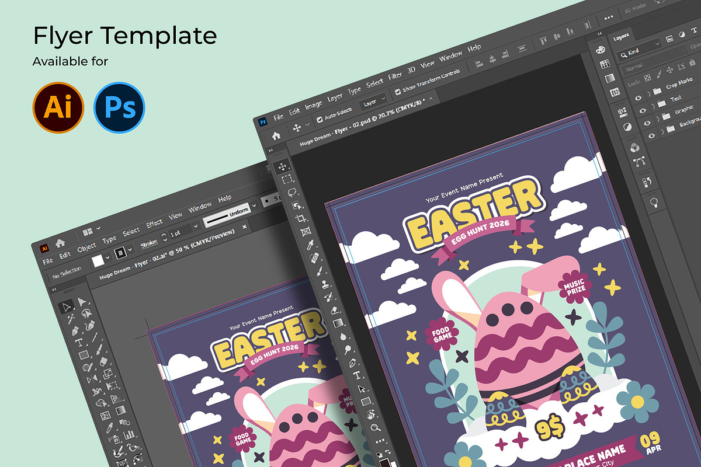The width and height of the screenshot is (701, 467).
Task: Click the Illustrator Home icon
Action: coord(60,243)
